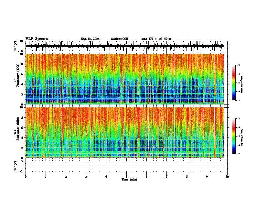Click the time axis tick label "2"
This screenshot has width=256, height=198.
tap(66, 177)
